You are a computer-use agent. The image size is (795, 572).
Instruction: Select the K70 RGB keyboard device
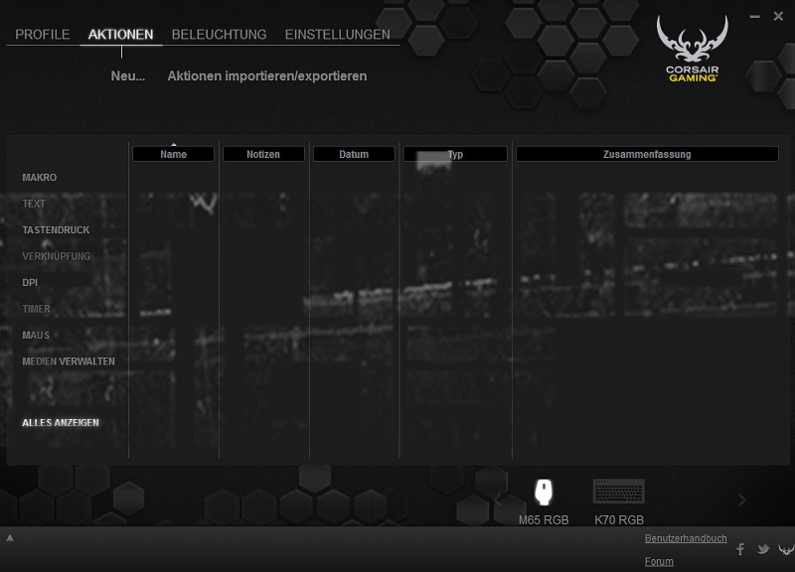coord(618,494)
